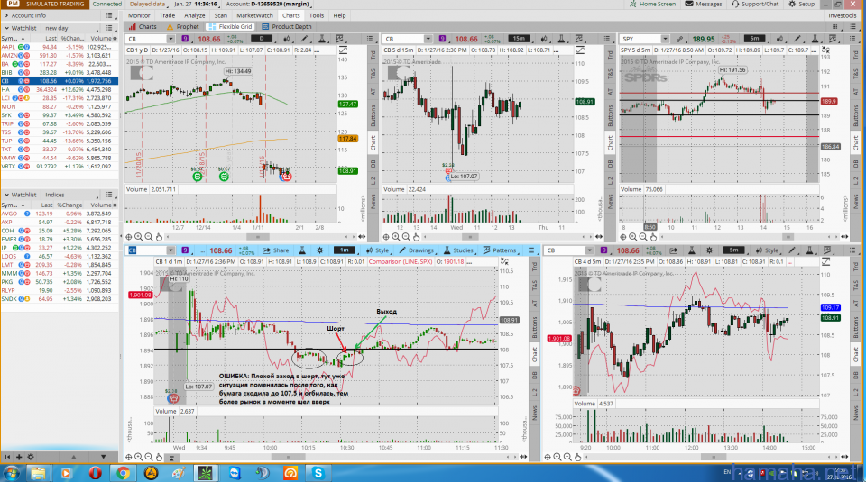This screenshot has width=866, height=482.
Task: Select the SNDK row in the Indices watchlist
Action: coord(60,299)
